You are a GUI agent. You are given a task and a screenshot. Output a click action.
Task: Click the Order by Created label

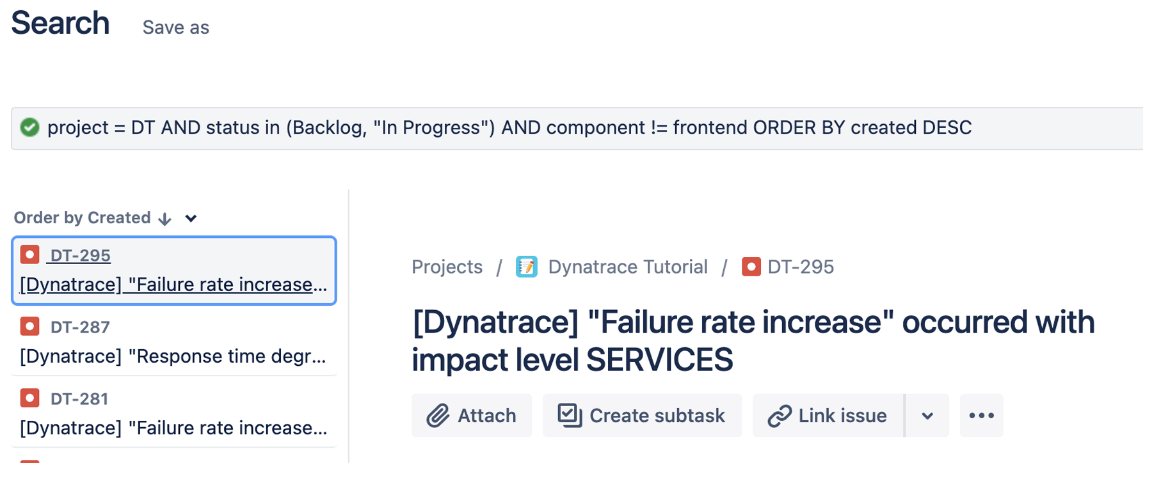pos(82,217)
